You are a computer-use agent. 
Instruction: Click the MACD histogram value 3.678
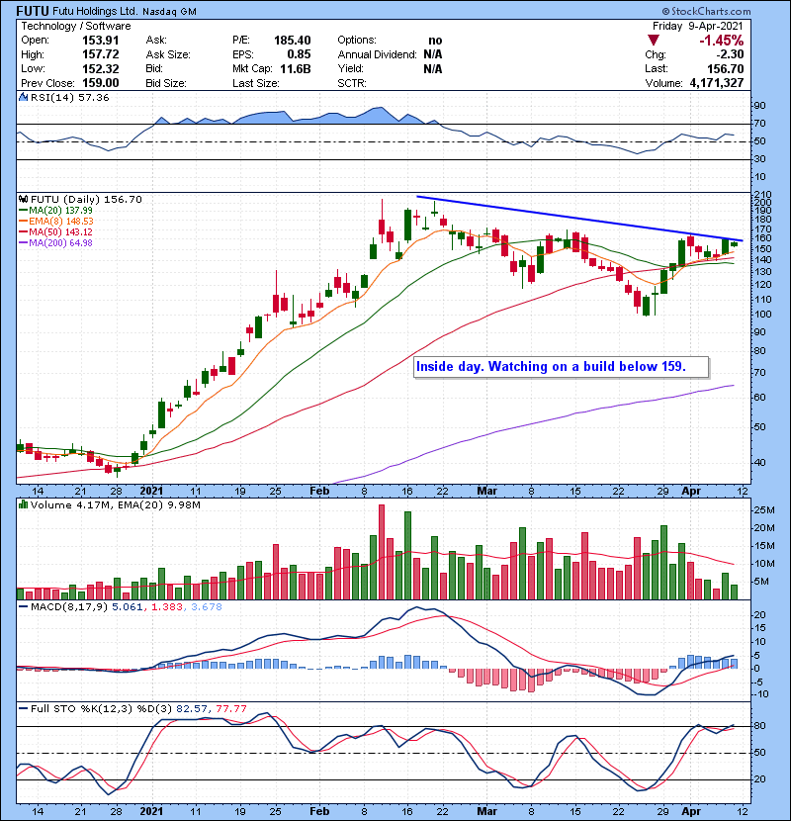tap(207, 607)
